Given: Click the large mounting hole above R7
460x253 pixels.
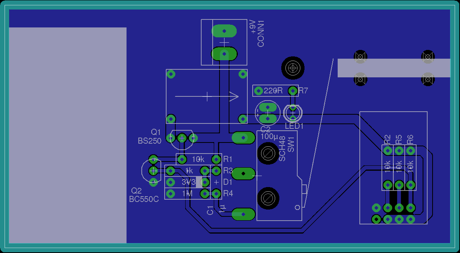Looking at the screenshot, I should (293, 68).
